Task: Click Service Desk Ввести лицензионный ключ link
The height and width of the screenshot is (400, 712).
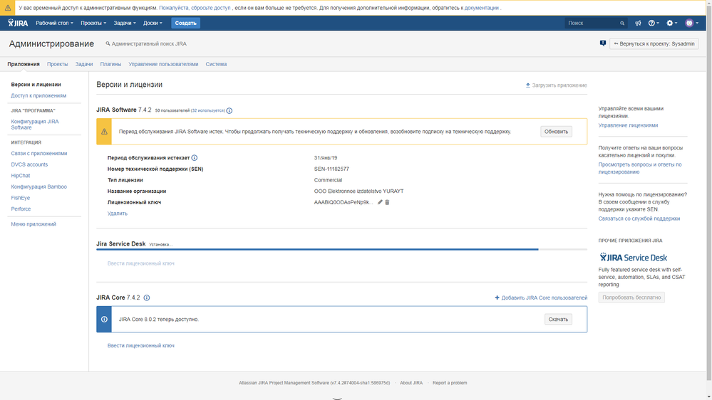Action: click(141, 263)
